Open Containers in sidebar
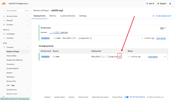175x100 pixels. 10,64
